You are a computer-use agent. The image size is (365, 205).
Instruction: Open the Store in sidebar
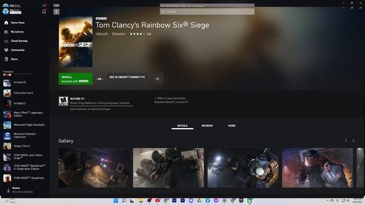click(x=11, y=59)
